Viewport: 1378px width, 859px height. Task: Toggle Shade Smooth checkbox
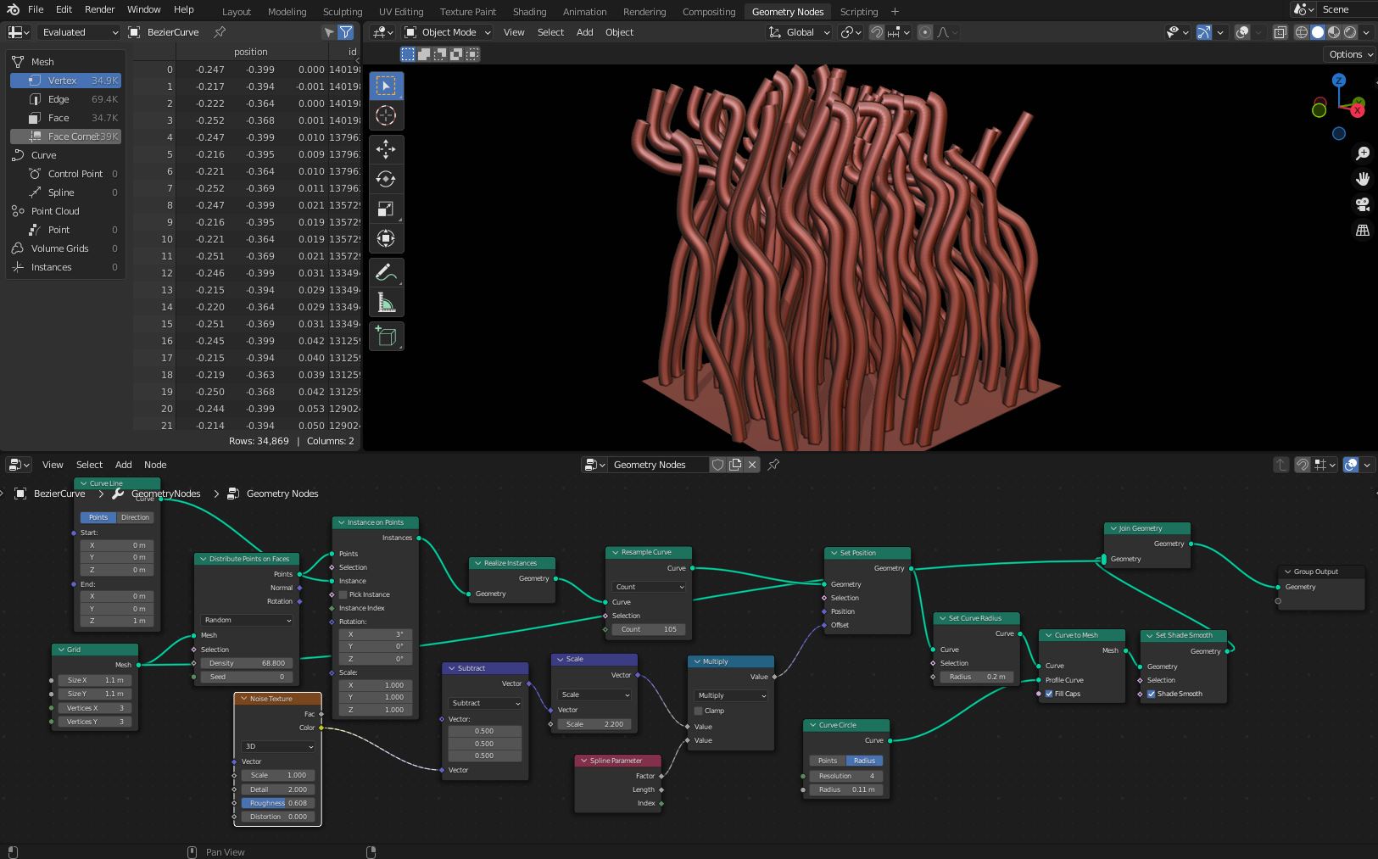(x=1151, y=694)
